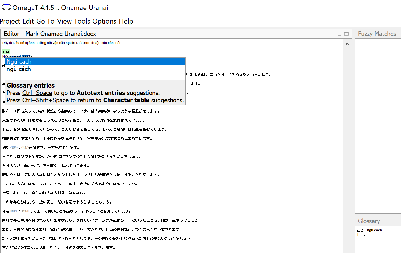The height and width of the screenshot is (253, 401).
Task: Click the Glossary pane title
Action: coord(369,221)
